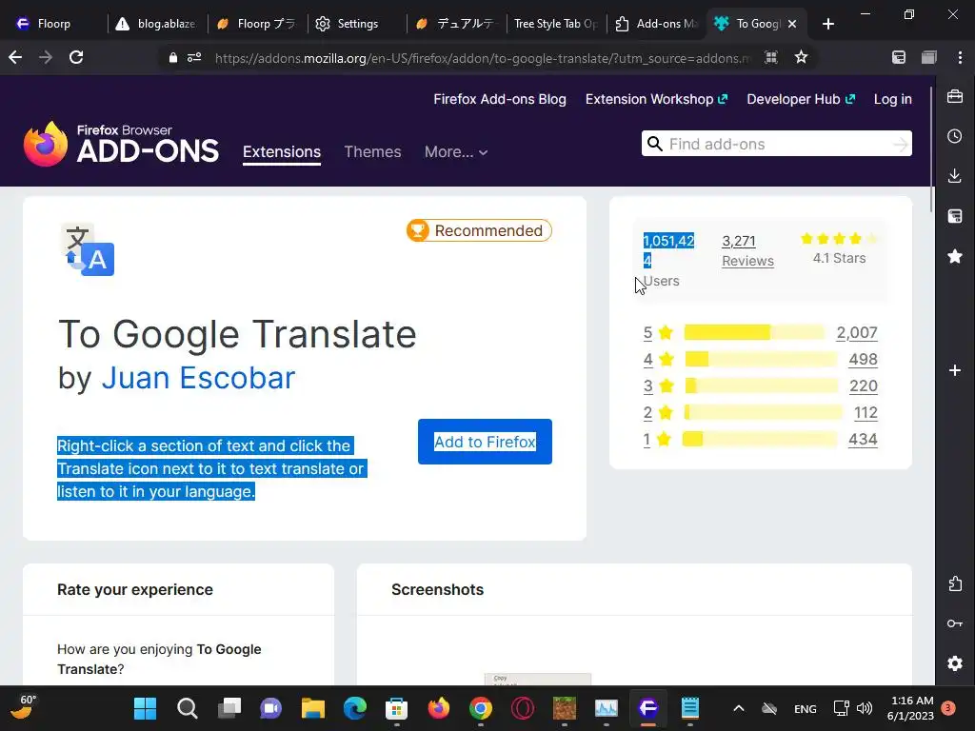Click the To Google Translate extension icon

tap(89, 249)
